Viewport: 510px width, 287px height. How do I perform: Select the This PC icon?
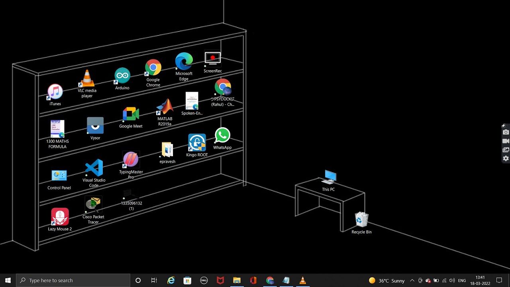[x=329, y=181]
